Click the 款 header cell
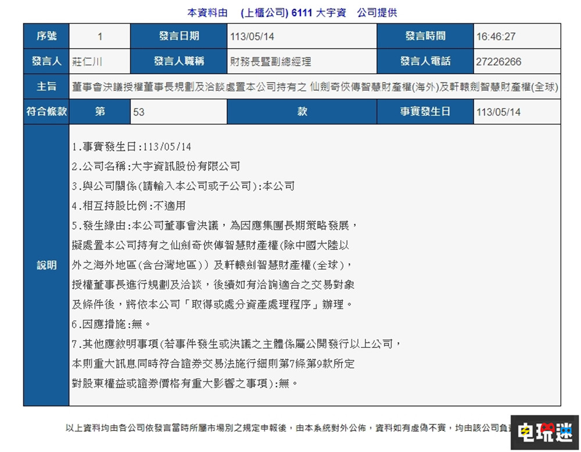Screen dimensions: 581x452 [302, 112]
